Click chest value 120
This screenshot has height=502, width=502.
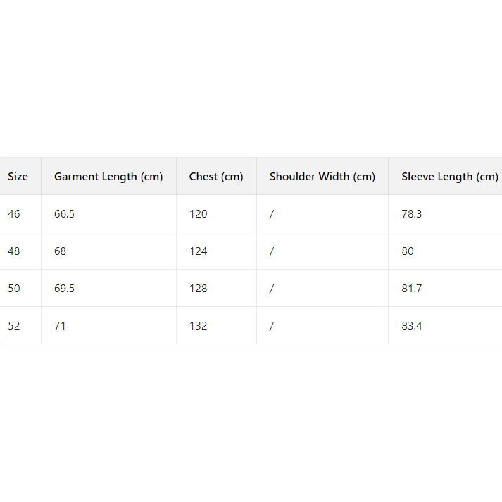tap(199, 214)
